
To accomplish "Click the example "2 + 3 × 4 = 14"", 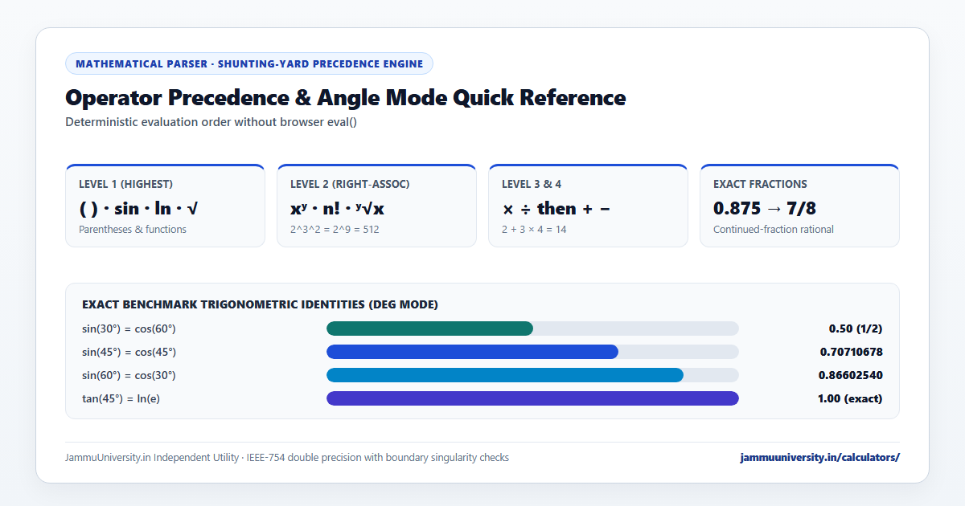I will pyautogui.click(x=535, y=229).
